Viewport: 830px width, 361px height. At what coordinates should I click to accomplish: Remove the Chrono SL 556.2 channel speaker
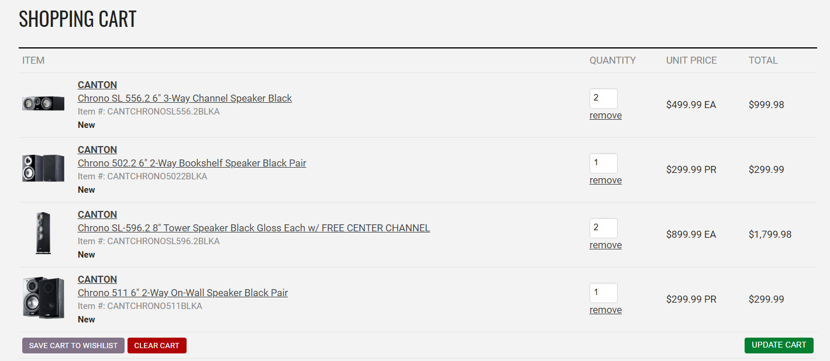click(x=605, y=116)
